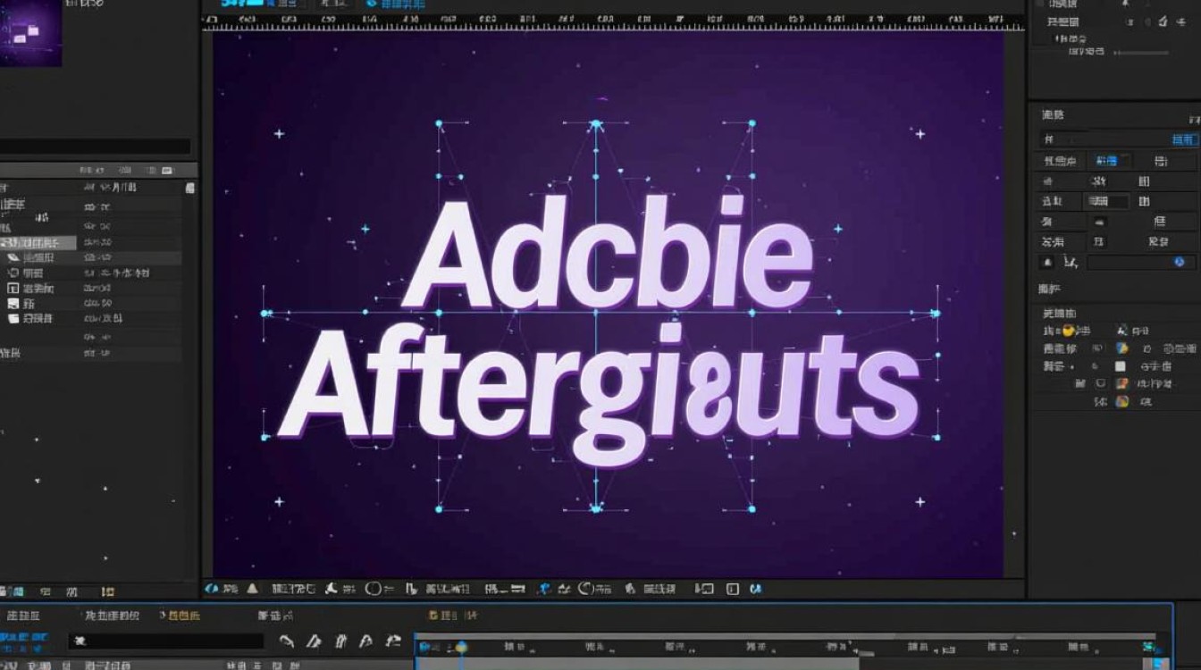Click the blue playhead marker on the timeline ruler
The height and width of the screenshot is (670, 1201).
461,647
